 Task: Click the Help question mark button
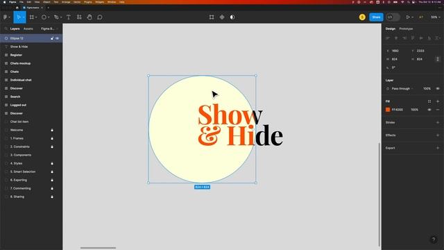[x=433, y=240]
